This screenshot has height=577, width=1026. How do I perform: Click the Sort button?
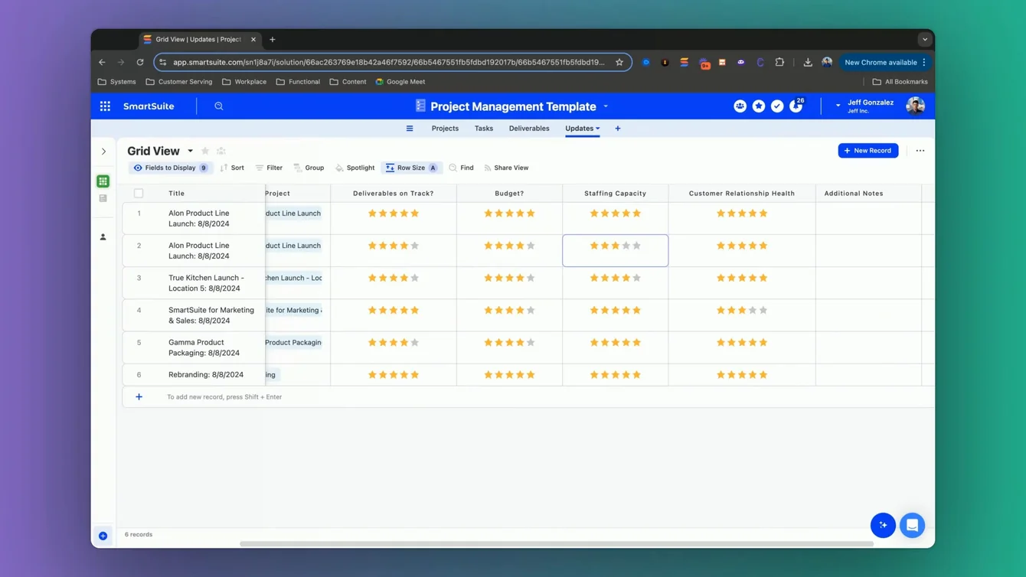tap(232, 168)
